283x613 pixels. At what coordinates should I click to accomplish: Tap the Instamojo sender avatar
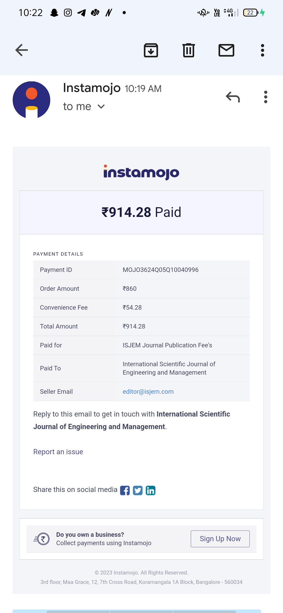click(x=31, y=100)
